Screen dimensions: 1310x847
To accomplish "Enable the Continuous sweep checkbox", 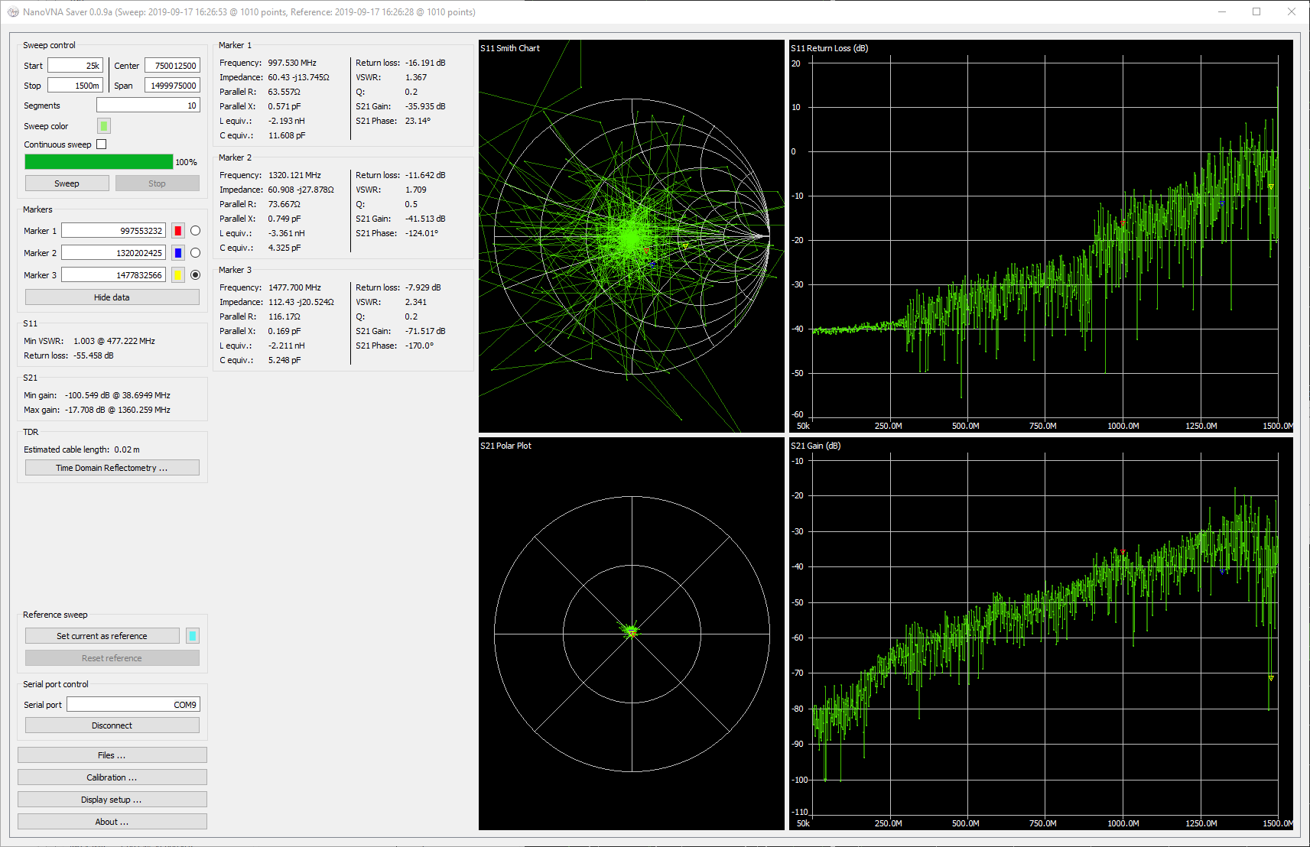I will 102,144.
